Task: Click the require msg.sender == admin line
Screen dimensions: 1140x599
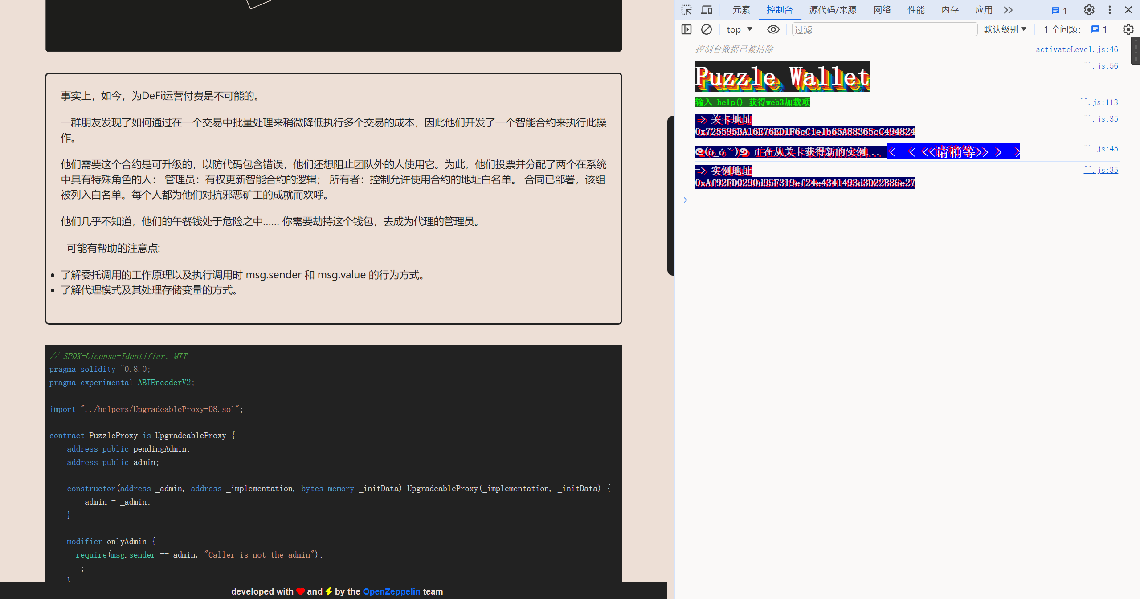Action: coord(199,555)
